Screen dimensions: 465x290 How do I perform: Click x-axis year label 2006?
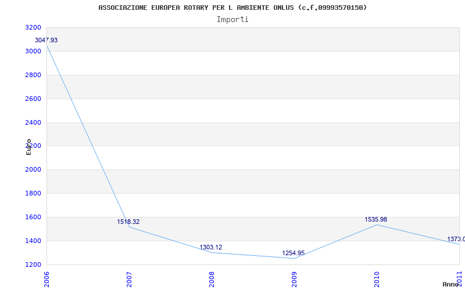tap(46, 280)
